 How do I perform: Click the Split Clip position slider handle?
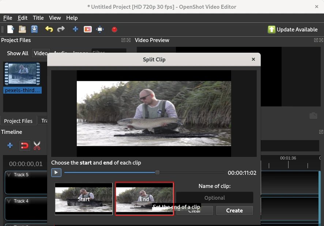[157, 173]
